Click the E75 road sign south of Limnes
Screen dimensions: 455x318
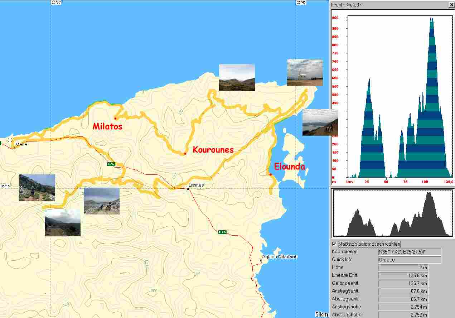pyautogui.click(x=222, y=232)
